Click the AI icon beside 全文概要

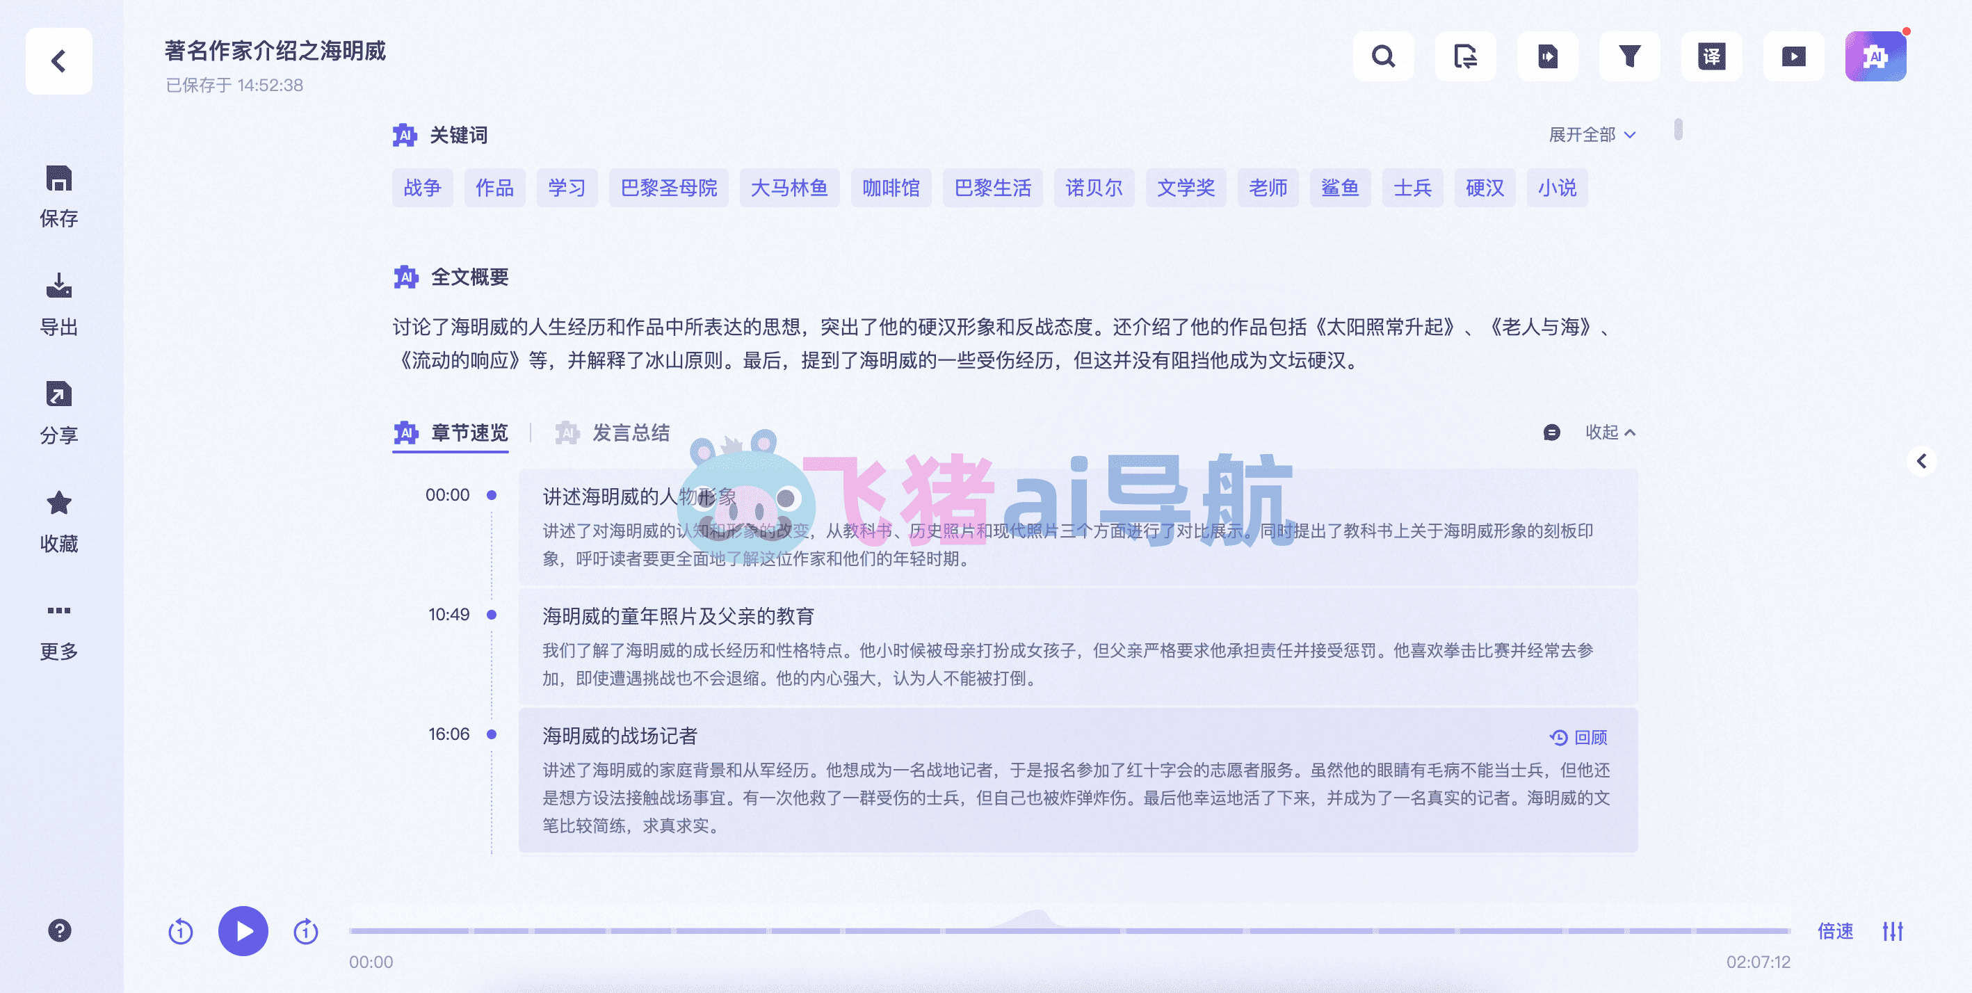(x=405, y=277)
